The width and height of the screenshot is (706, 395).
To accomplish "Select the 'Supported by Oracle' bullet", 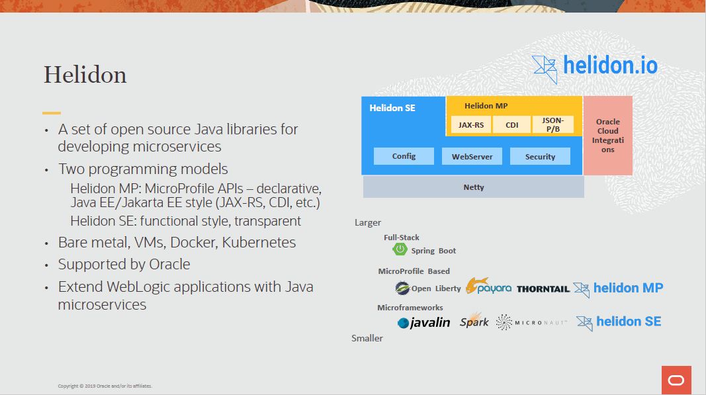I will pyautogui.click(x=124, y=265).
